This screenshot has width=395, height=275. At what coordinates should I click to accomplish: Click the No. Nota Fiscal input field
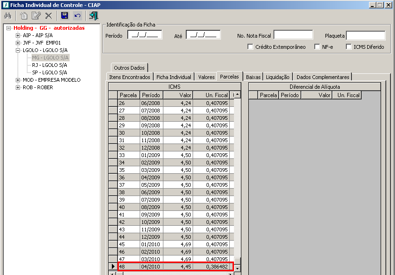coord(293,35)
